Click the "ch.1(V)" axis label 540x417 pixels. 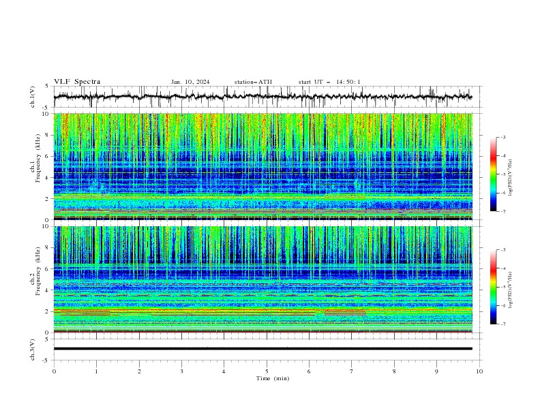pos(33,97)
